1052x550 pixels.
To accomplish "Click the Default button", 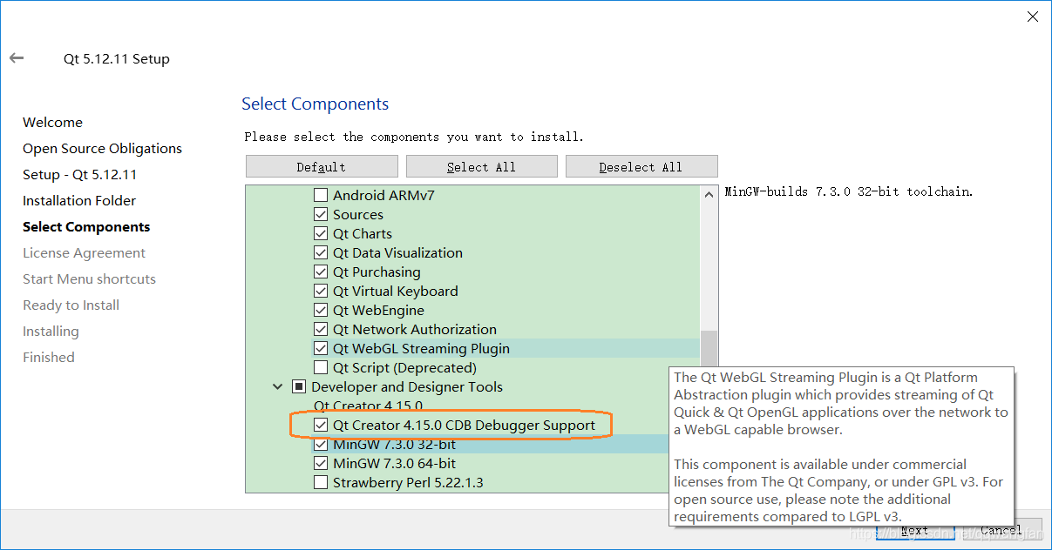I will coord(321,165).
